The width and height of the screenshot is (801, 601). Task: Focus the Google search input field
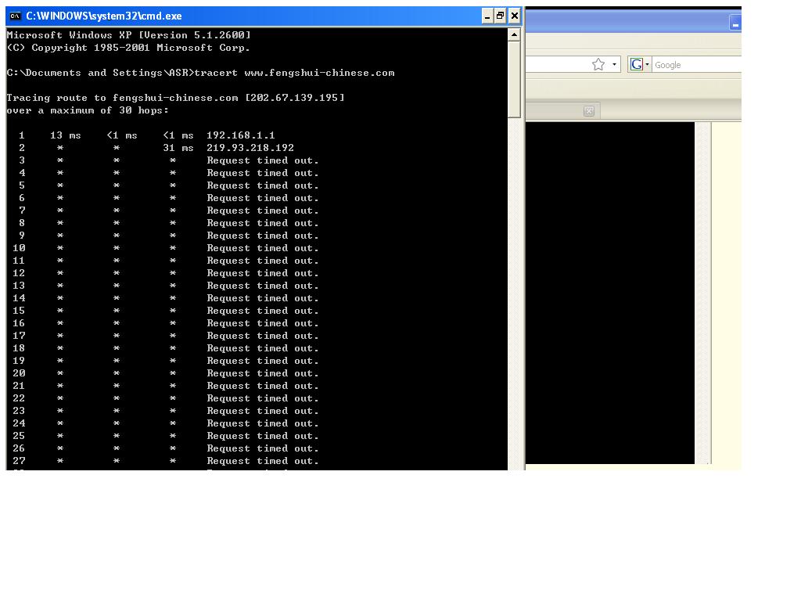click(696, 65)
